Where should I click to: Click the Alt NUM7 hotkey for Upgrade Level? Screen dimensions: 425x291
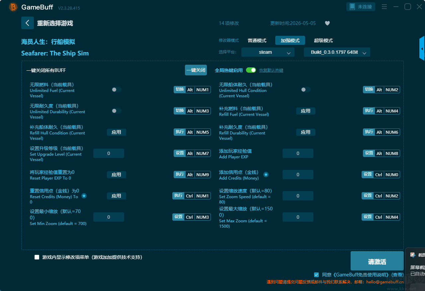pyautogui.click(x=192, y=153)
